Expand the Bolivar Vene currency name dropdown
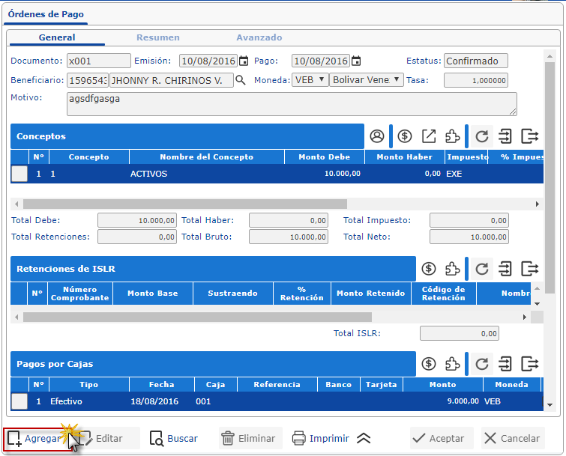Image resolution: width=566 pixels, height=456 pixels. (x=367, y=80)
